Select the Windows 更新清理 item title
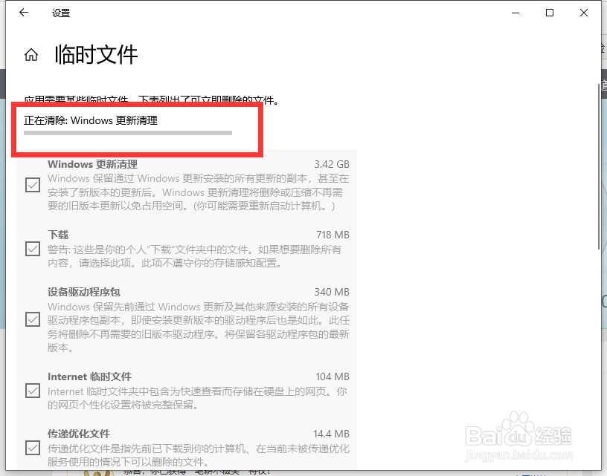 click(x=92, y=164)
